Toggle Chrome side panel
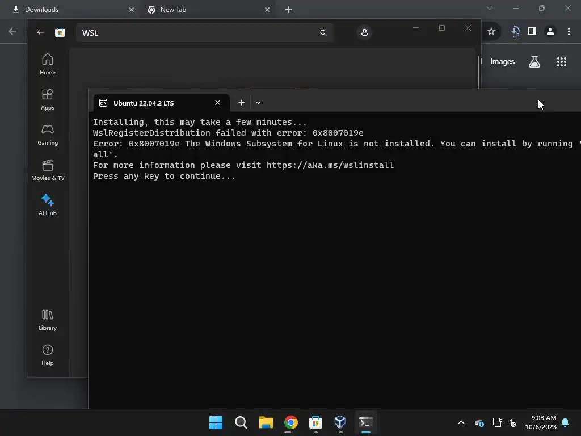 click(532, 32)
